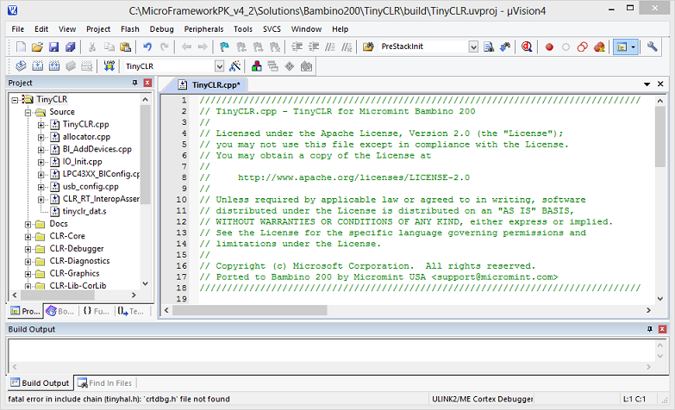Open Configuration with the wrench icon
The image size is (675, 410).
[653, 47]
